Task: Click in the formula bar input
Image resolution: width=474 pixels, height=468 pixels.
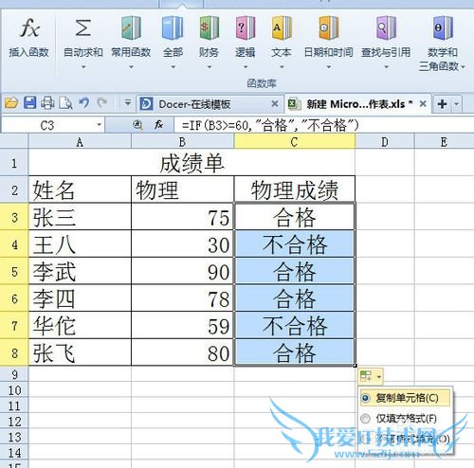Action: pos(323,125)
